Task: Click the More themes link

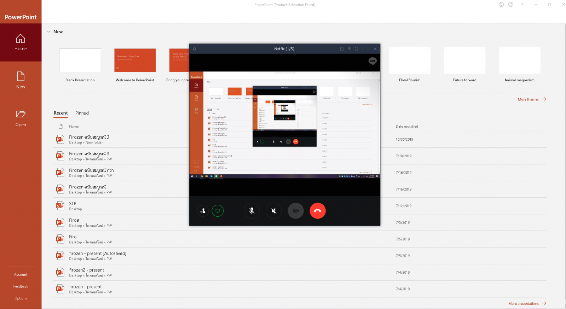Action: pos(528,100)
